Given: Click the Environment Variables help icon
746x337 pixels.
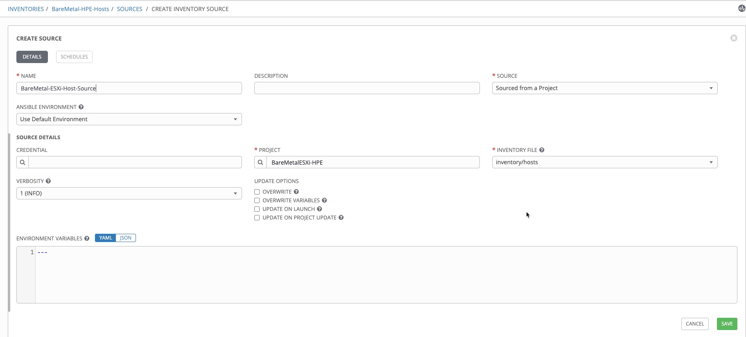Looking at the screenshot, I should click(x=87, y=238).
